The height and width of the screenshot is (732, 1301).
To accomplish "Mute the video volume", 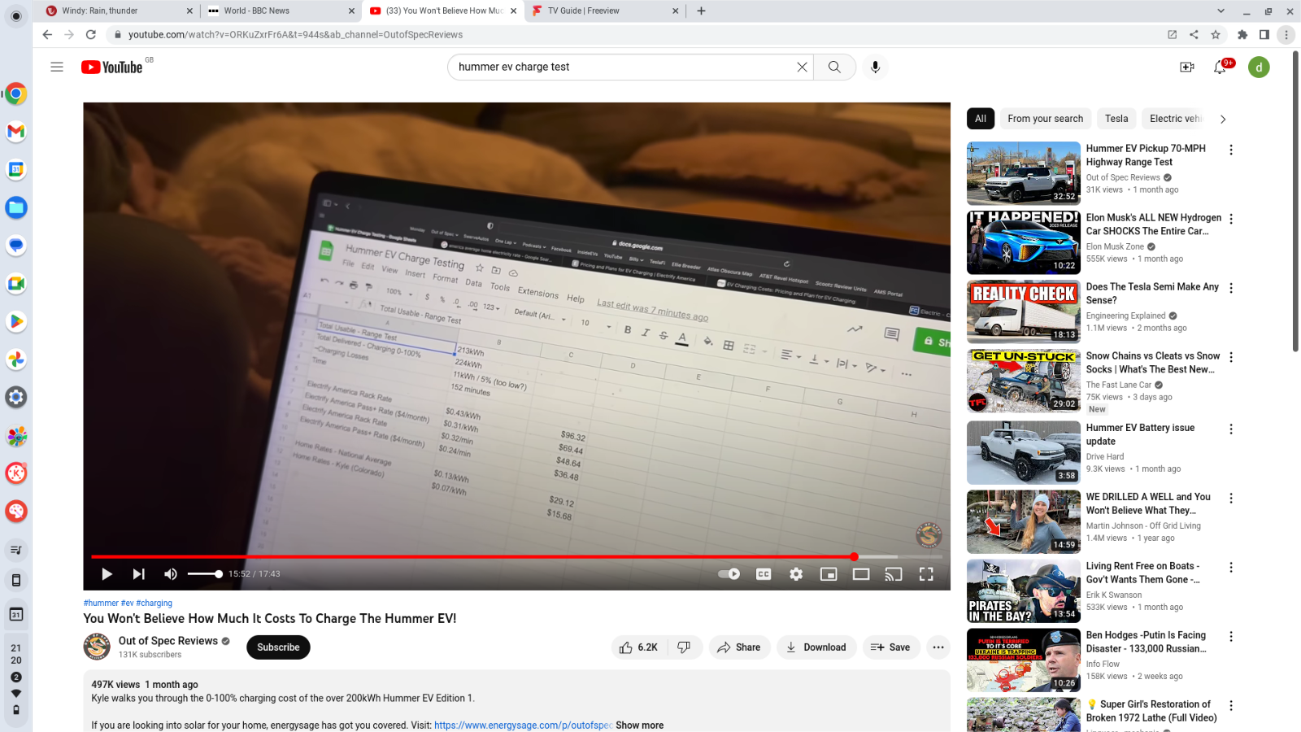I will pos(171,574).
